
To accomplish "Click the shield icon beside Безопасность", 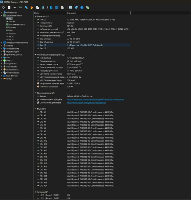I will pos(4,70).
